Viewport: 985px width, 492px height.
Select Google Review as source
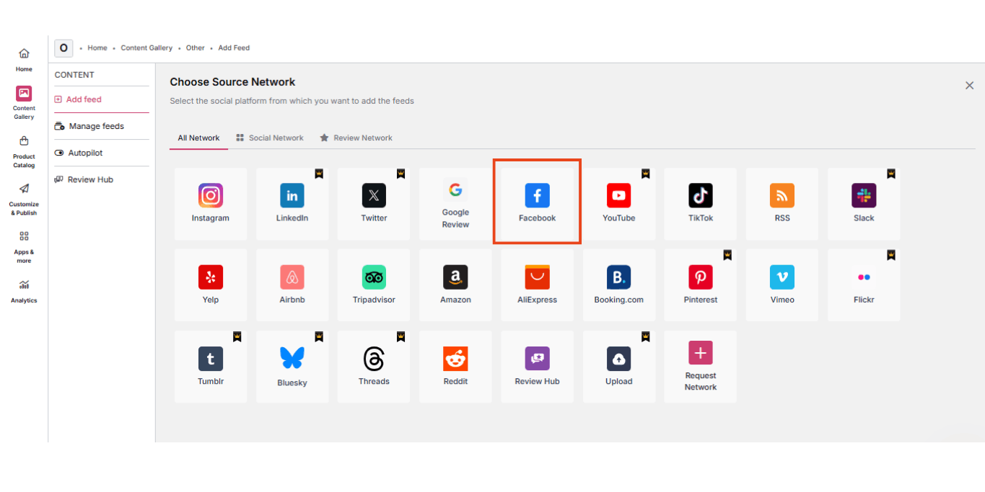tap(455, 204)
